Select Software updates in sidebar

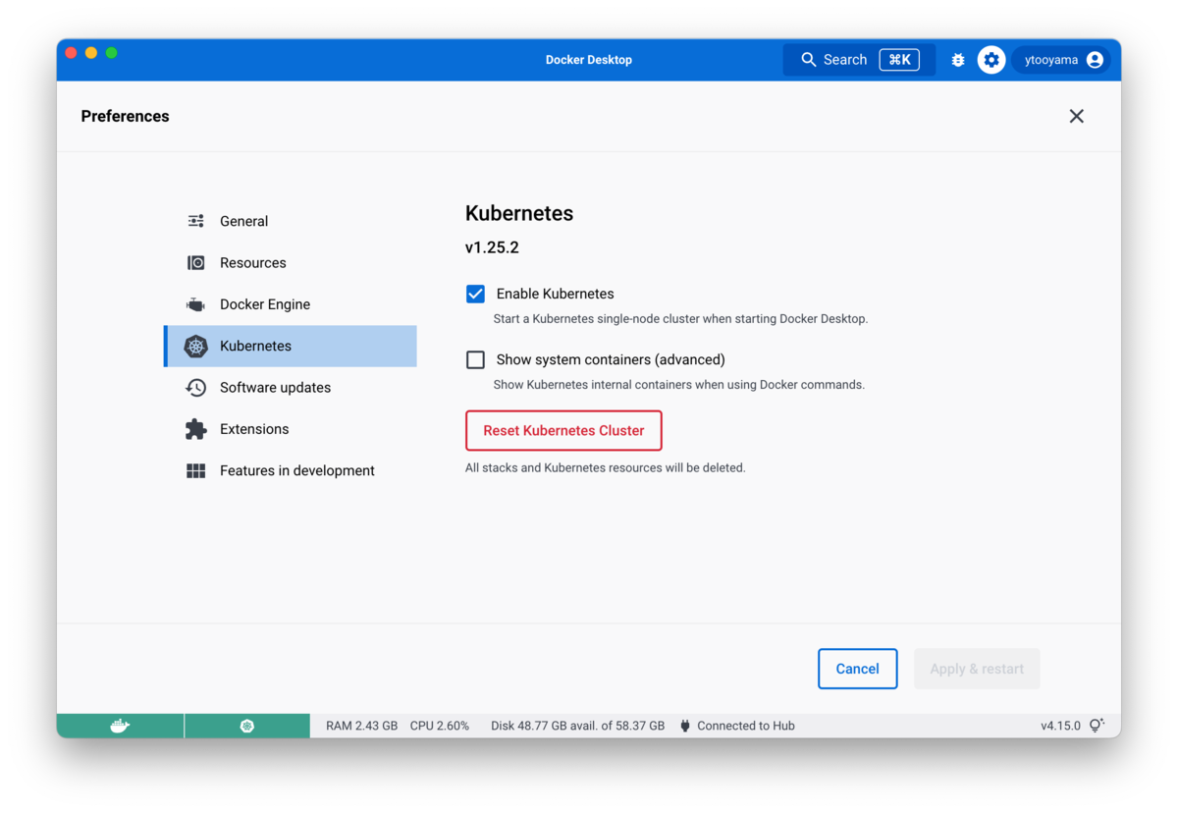[291, 387]
